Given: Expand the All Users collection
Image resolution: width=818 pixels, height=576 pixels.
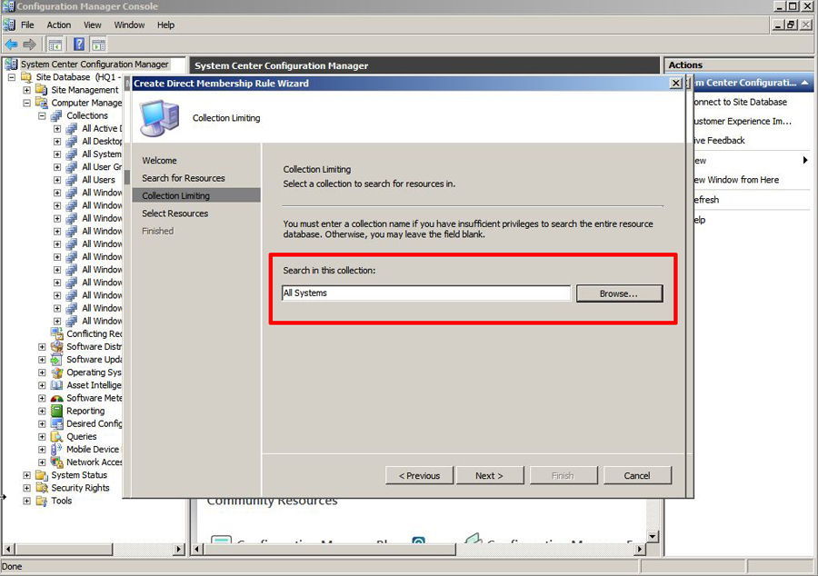Looking at the screenshot, I should (57, 180).
